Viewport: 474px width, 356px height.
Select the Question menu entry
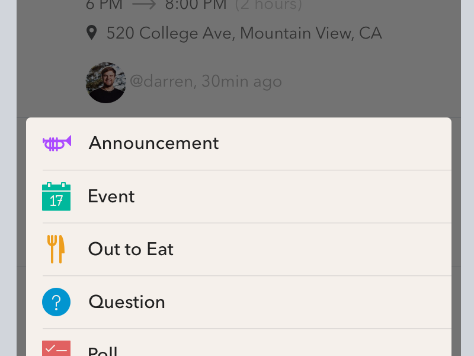coord(126,302)
